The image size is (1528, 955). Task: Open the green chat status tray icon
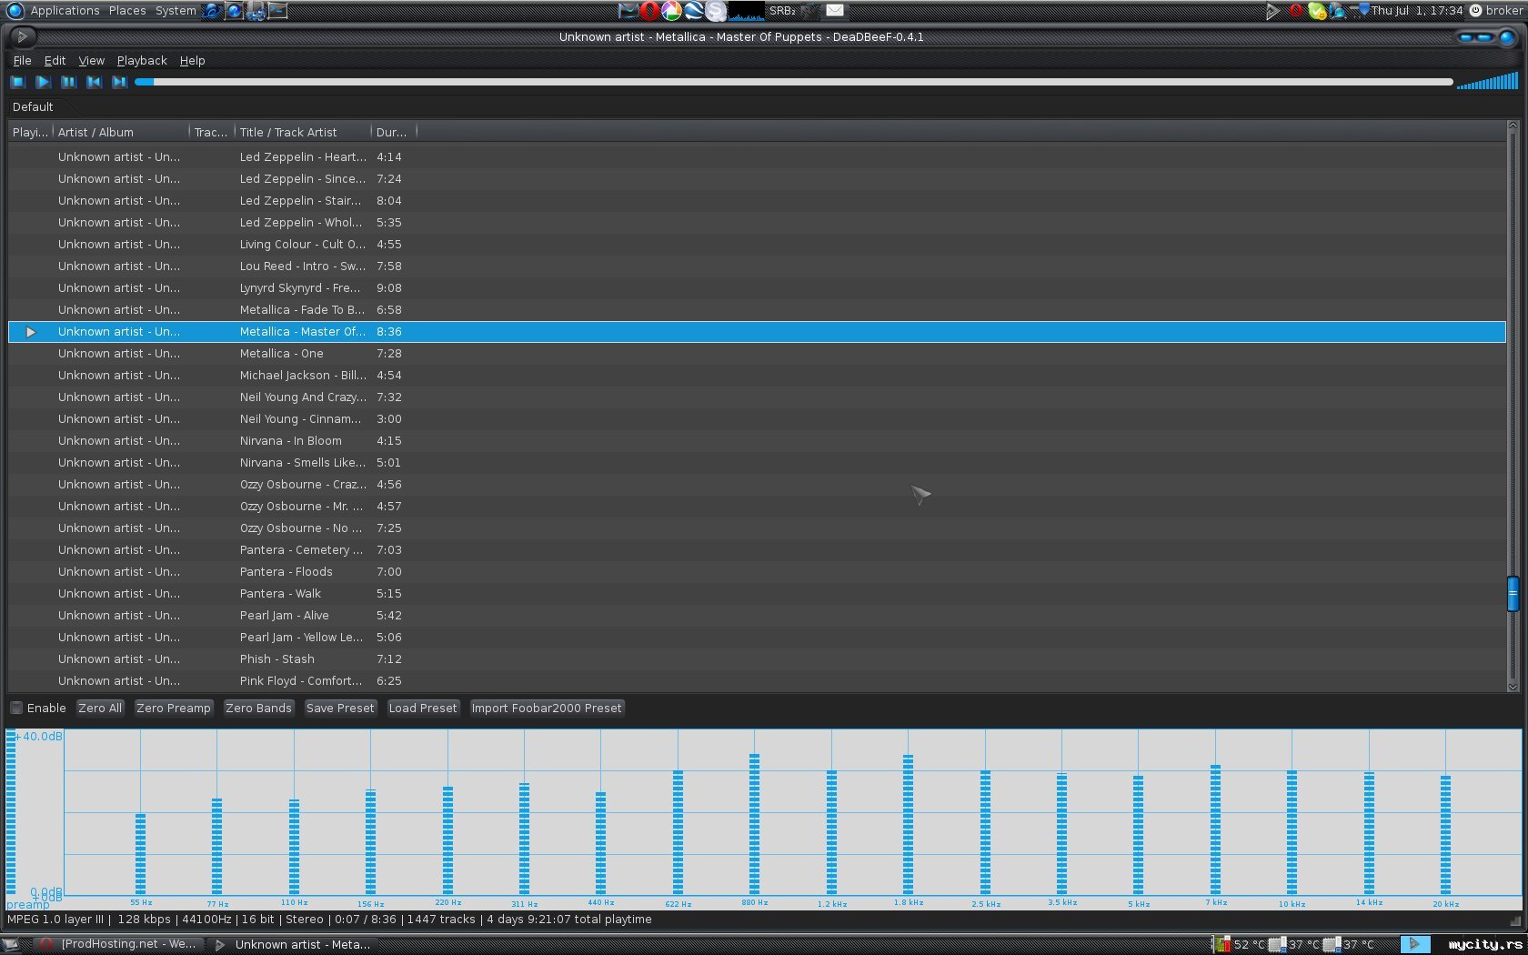point(1317,11)
